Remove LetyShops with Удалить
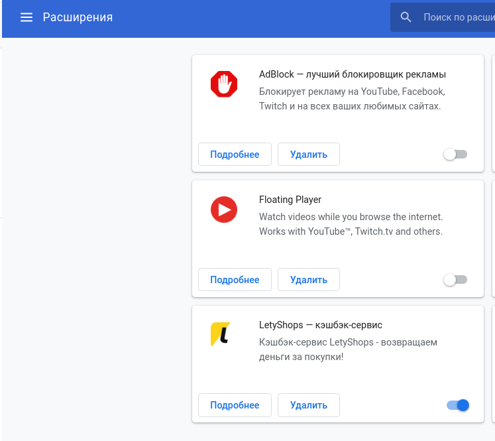This screenshot has height=441, width=495. coord(309,405)
